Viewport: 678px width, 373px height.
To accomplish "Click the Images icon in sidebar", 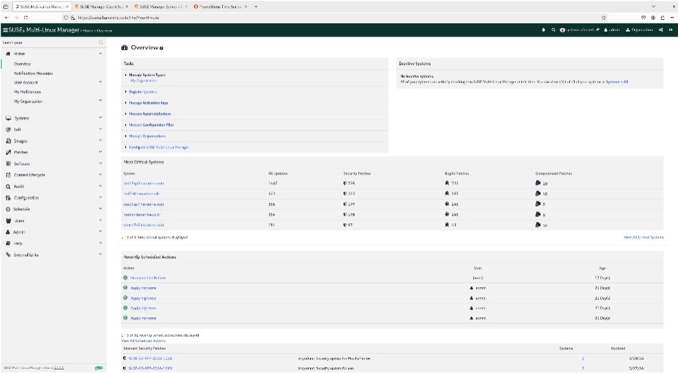I will click(x=8, y=141).
